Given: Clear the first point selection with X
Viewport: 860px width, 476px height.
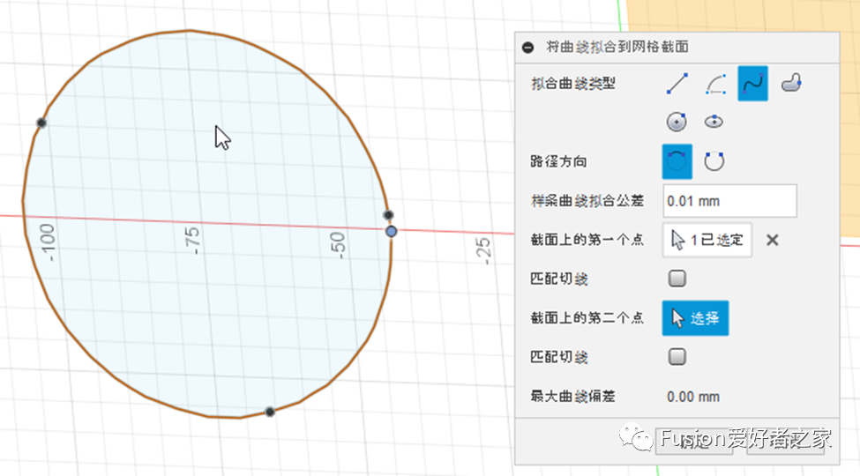Looking at the screenshot, I should coord(773,240).
